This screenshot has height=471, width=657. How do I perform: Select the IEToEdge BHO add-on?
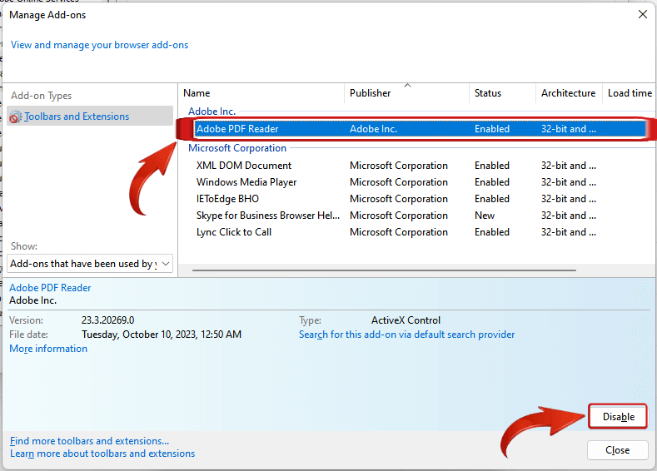pyautogui.click(x=227, y=199)
